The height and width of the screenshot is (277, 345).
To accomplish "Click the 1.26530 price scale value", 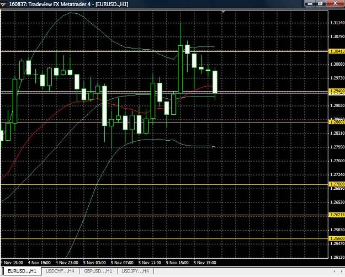I will (x=337, y=202).
